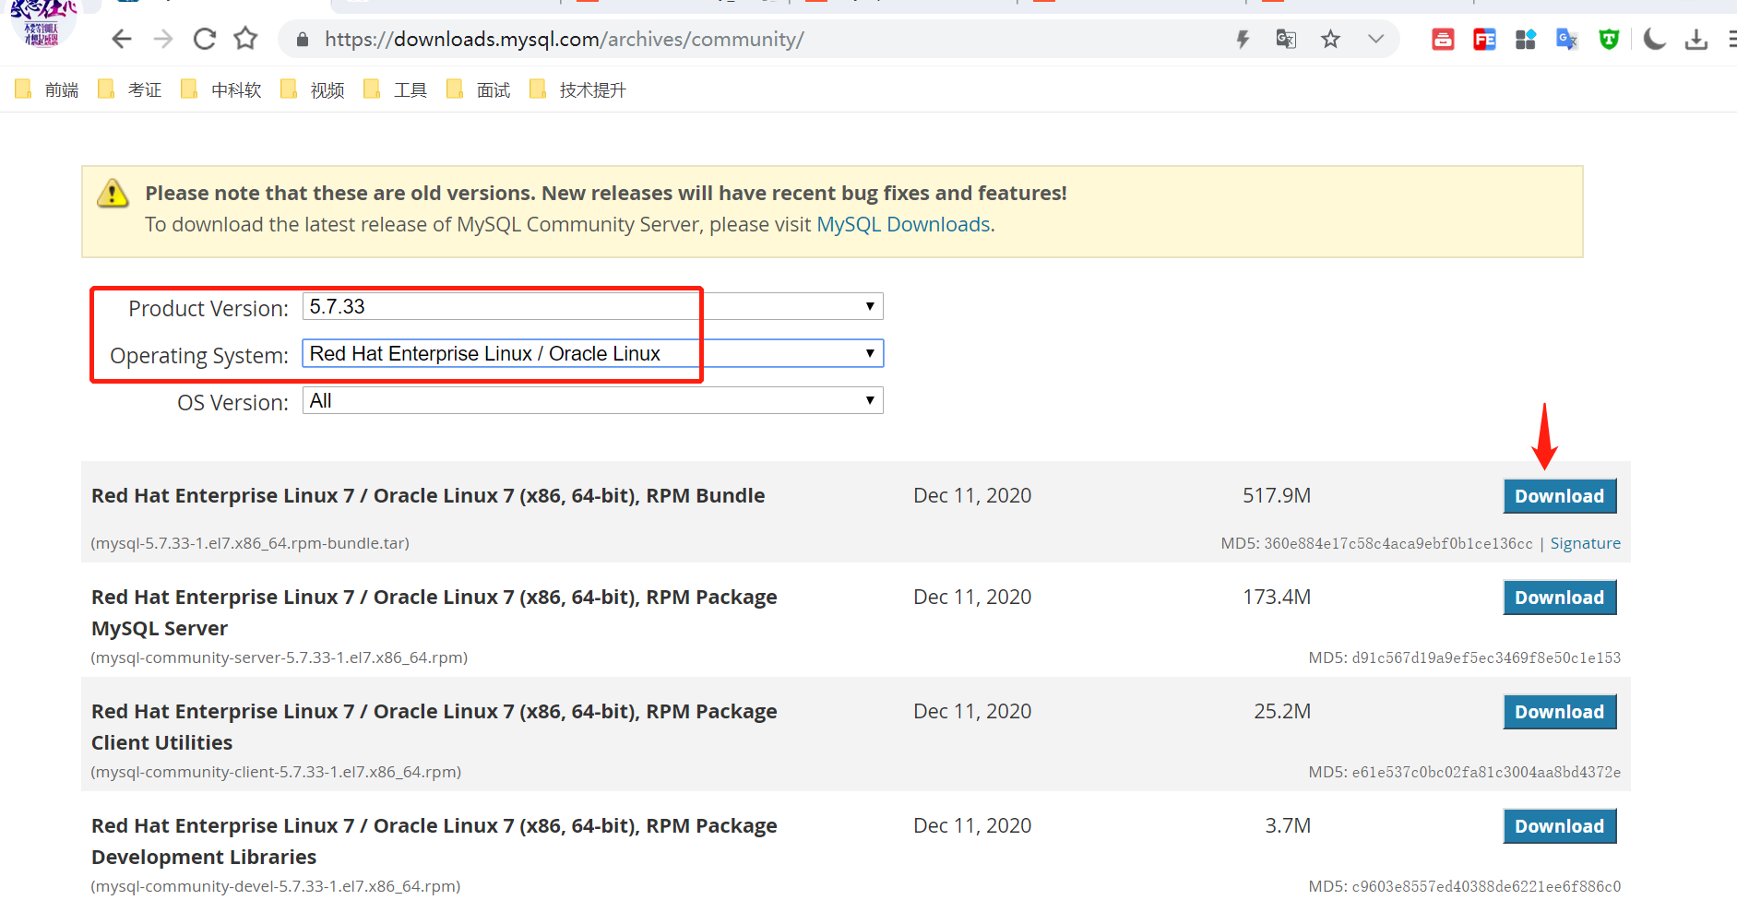Download the Client Utilities RPM package
Viewport: 1737px width, 900px height.
(1559, 712)
